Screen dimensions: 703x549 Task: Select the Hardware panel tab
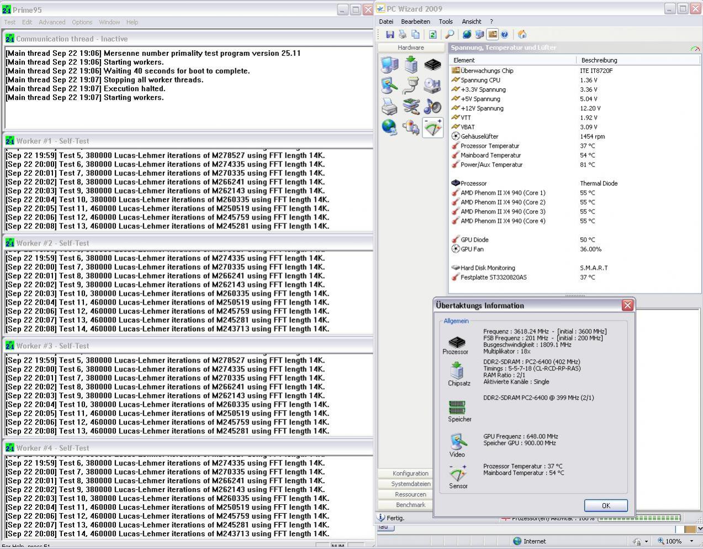coord(411,48)
